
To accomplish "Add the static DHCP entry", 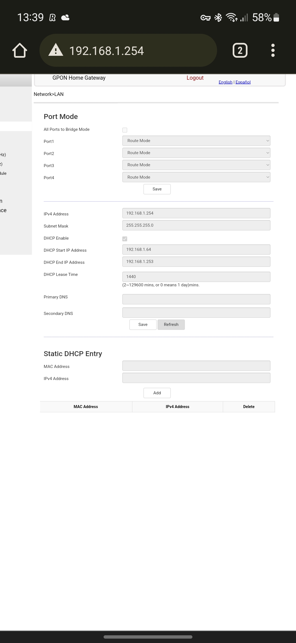I will [157, 393].
